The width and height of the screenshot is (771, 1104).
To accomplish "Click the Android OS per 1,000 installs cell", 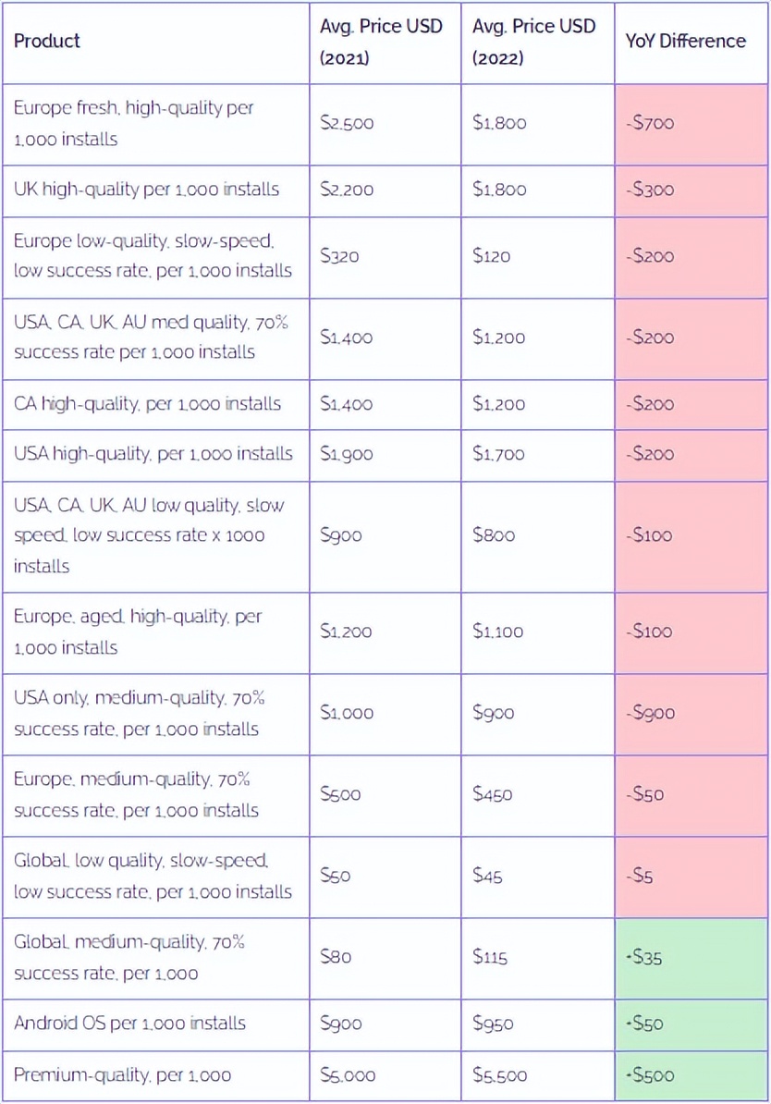I will [x=130, y=1024].
